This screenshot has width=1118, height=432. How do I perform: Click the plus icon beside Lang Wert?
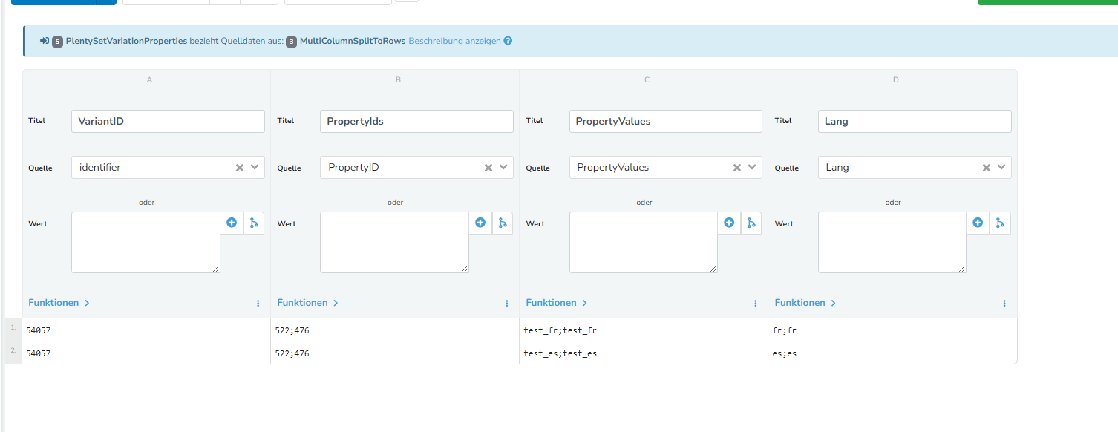pyautogui.click(x=978, y=223)
